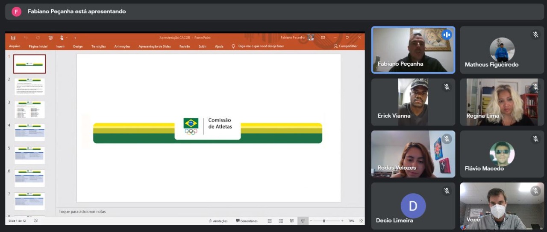Click muted mic icon on Você tile
The image size is (547, 232).
pos(535,191)
